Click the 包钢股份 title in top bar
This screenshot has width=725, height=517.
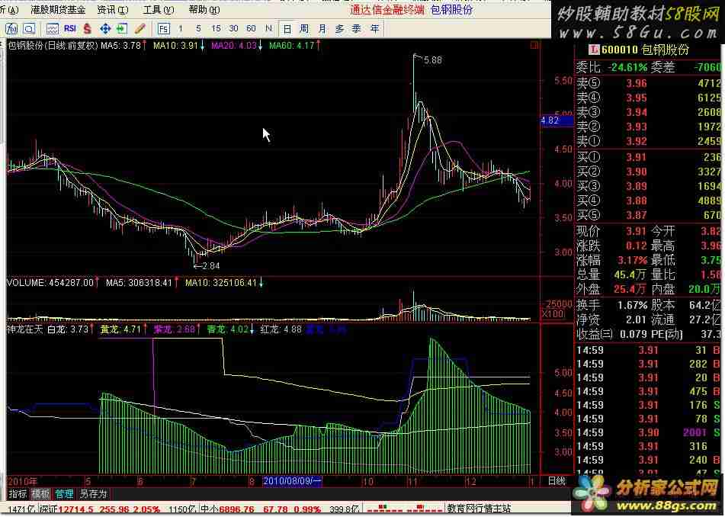click(451, 10)
